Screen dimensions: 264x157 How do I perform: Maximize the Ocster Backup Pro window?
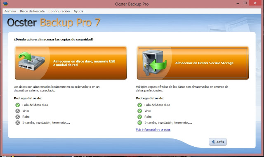(x=245, y=3)
